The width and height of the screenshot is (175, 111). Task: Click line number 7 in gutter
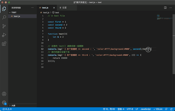click(43, 34)
